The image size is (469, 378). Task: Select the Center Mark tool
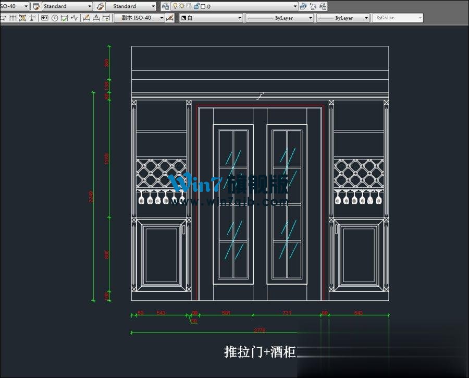[x=55, y=18]
